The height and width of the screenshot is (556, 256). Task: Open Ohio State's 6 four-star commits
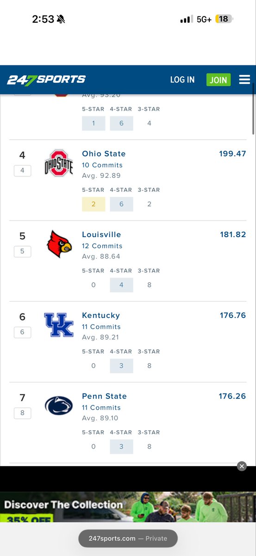point(121,204)
